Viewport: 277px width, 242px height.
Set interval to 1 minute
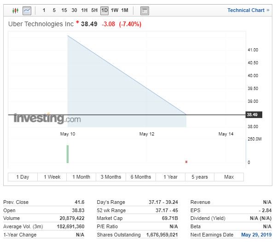(x=44, y=10)
